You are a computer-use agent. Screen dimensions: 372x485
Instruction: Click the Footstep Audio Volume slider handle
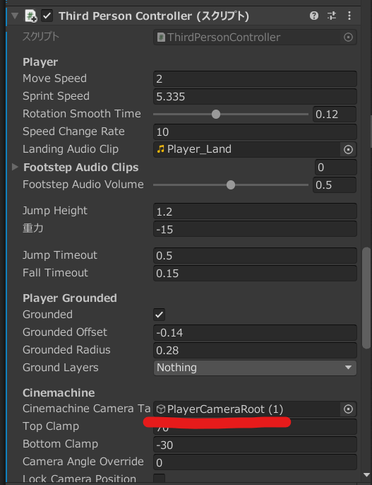[231, 185]
